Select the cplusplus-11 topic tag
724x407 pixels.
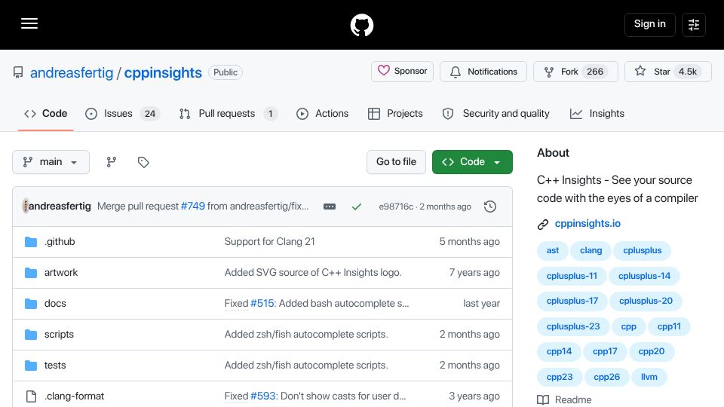[x=572, y=276]
